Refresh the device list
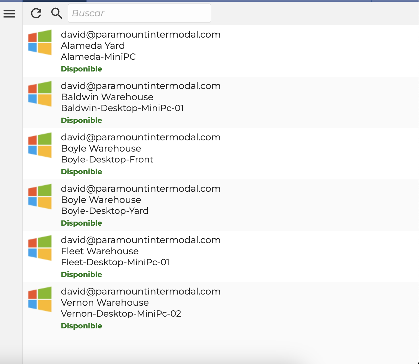Screen dimensions: 419x364 click(36, 13)
